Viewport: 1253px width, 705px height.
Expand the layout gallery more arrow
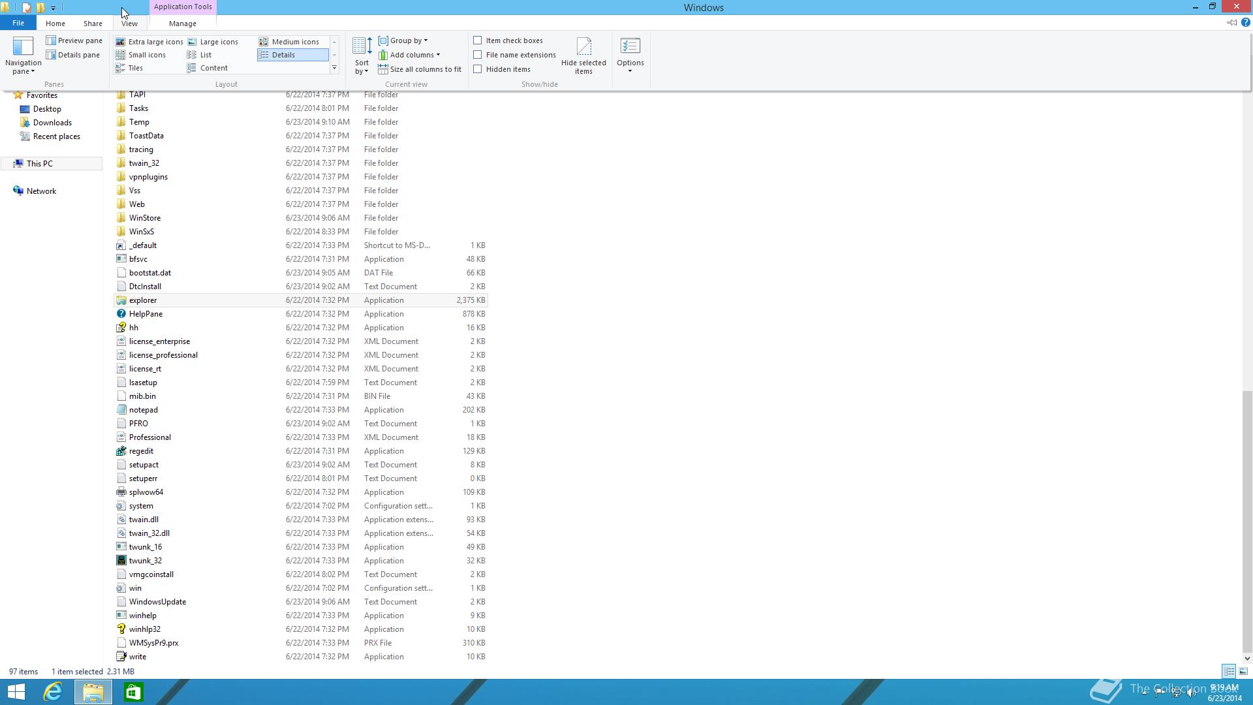point(334,68)
